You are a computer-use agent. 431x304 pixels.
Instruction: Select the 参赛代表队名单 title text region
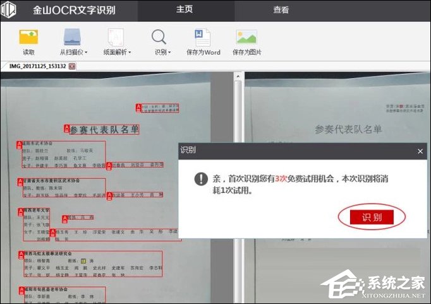pos(104,129)
